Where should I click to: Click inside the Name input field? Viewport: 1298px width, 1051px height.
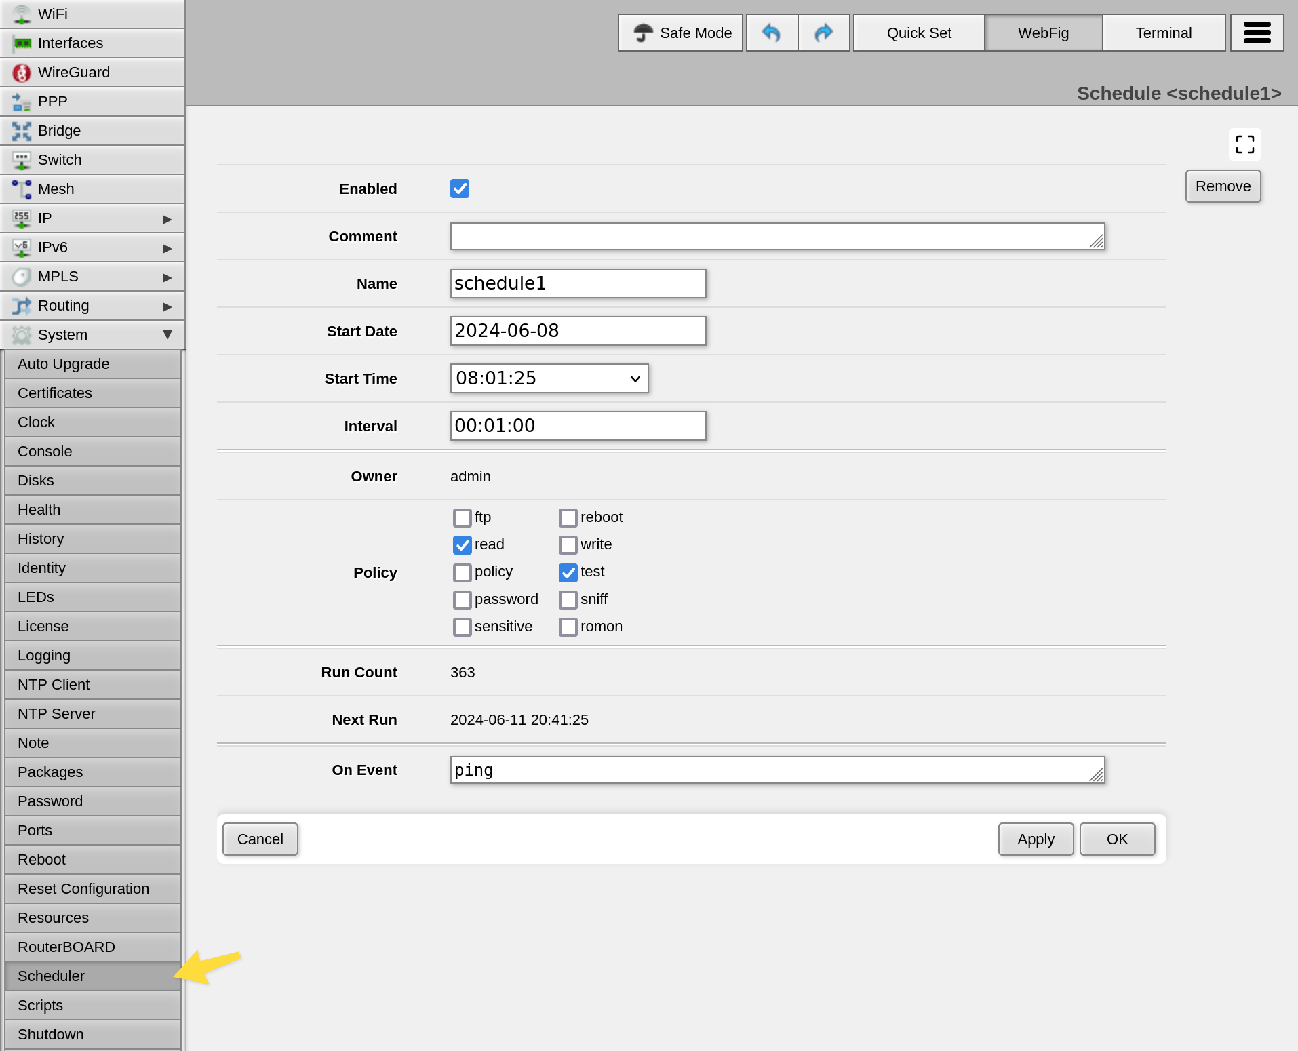pos(577,283)
